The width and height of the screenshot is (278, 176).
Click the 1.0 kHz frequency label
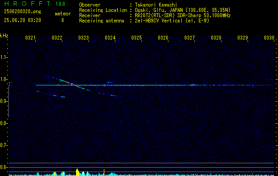click(4, 80)
